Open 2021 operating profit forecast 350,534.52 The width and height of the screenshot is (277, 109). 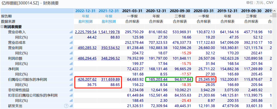[110, 48]
